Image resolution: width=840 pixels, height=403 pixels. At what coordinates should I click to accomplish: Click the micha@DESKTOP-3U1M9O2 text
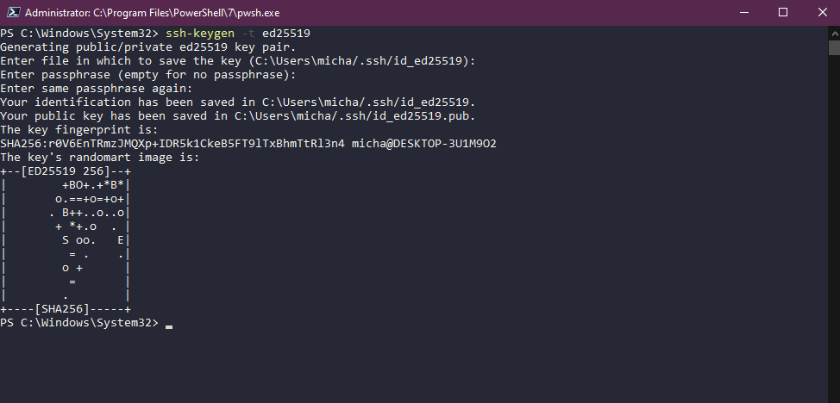tap(424, 144)
